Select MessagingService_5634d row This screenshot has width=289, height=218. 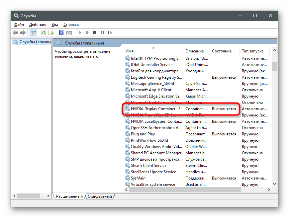coord(197,84)
